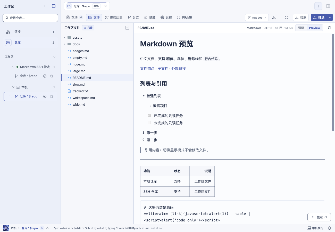Click check-circle icon on repo under Markdown SSH 验收
The width and height of the screenshot is (335, 232).
[45, 76]
